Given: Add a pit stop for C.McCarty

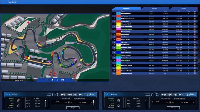Looking at the screenshot, I should [173, 108].
